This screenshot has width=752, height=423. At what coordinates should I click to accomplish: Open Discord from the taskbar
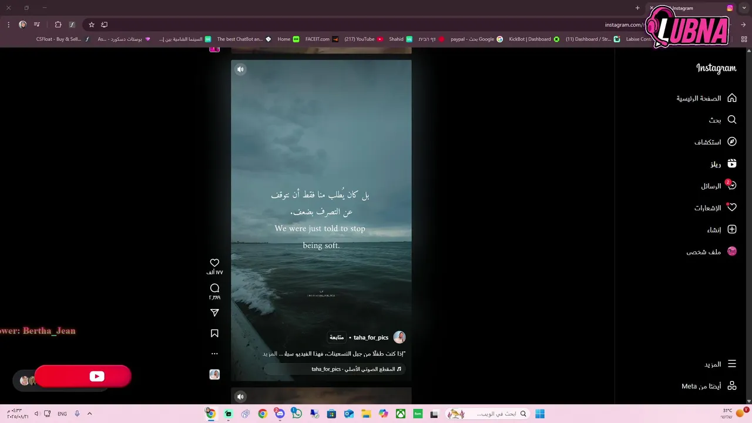[x=279, y=414]
